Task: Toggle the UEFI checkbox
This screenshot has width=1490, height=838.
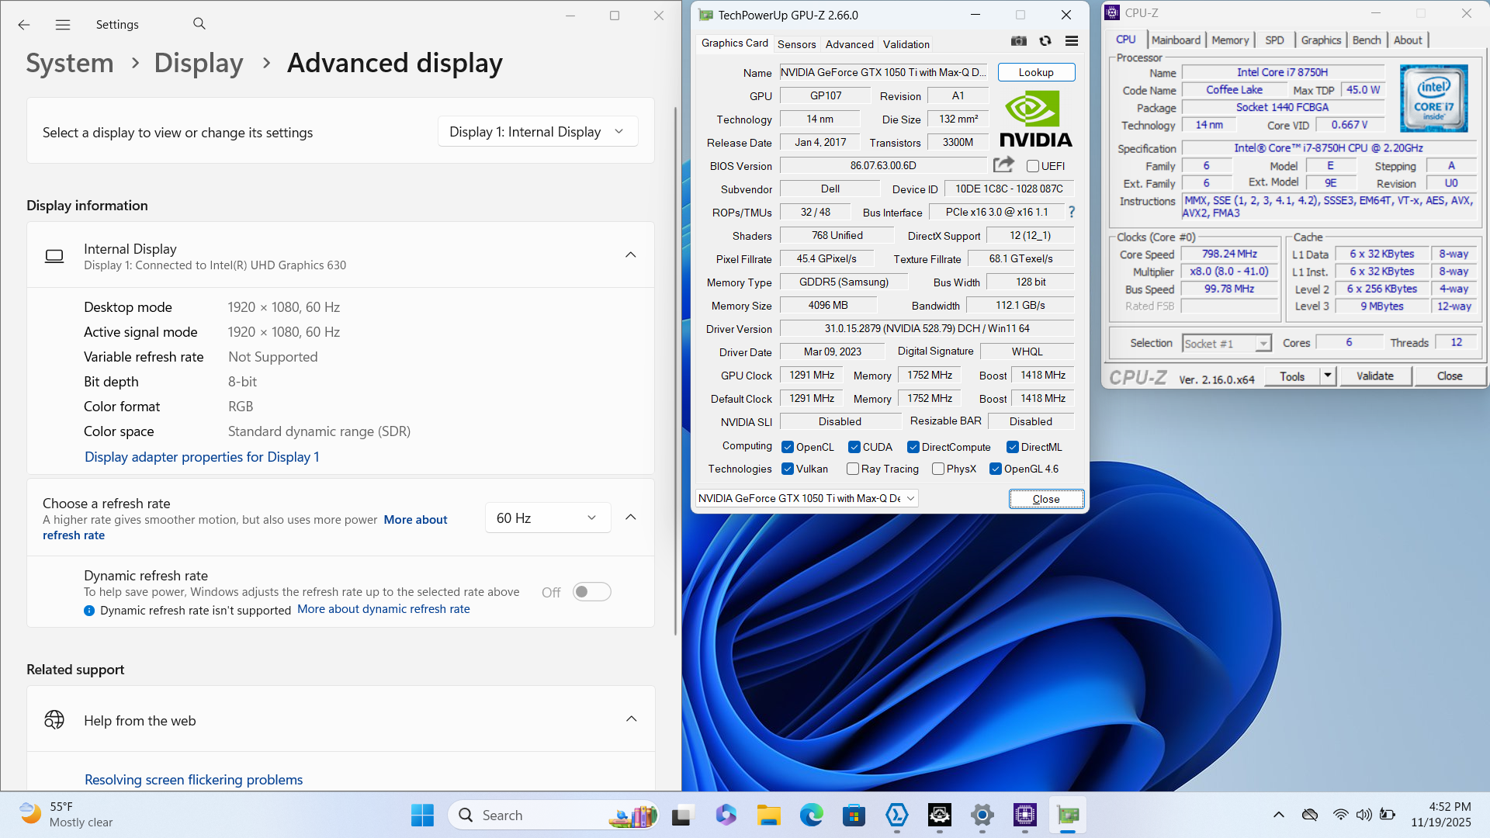Action: point(1033,166)
